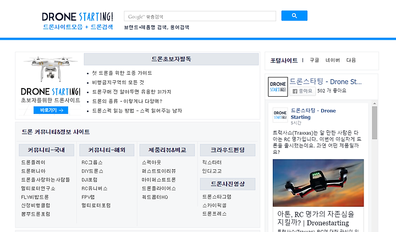Click the Google custom search field
The image size is (396, 232).
[200, 16]
